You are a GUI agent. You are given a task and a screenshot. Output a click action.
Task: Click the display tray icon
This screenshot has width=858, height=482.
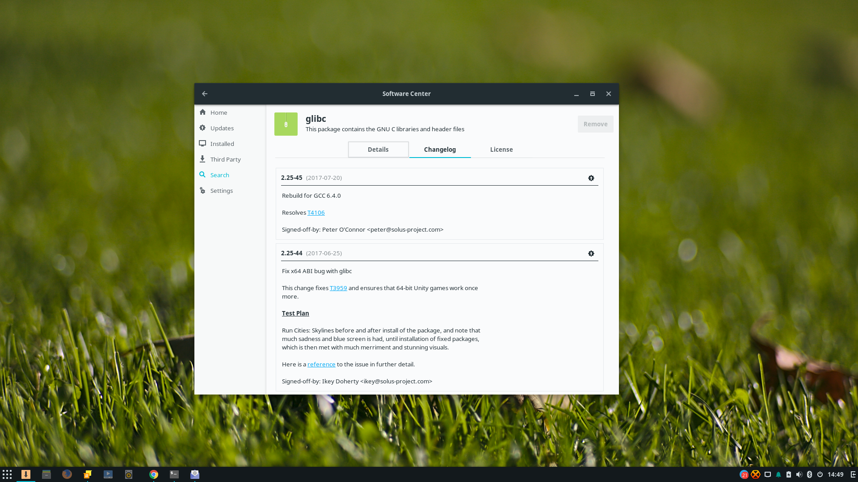pos(768,474)
